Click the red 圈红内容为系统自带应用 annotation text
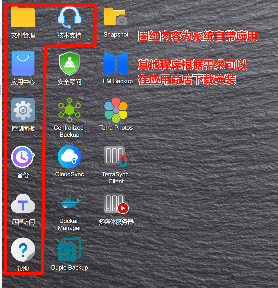The height and width of the screenshot is (288, 278). pyautogui.click(x=197, y=36)
